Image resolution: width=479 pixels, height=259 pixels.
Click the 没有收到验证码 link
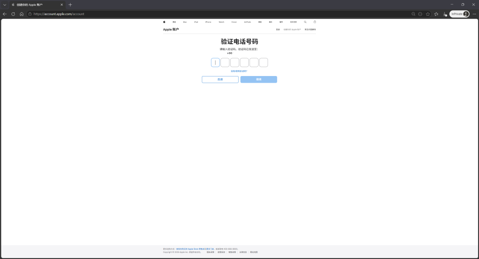(x=239, y=71)
